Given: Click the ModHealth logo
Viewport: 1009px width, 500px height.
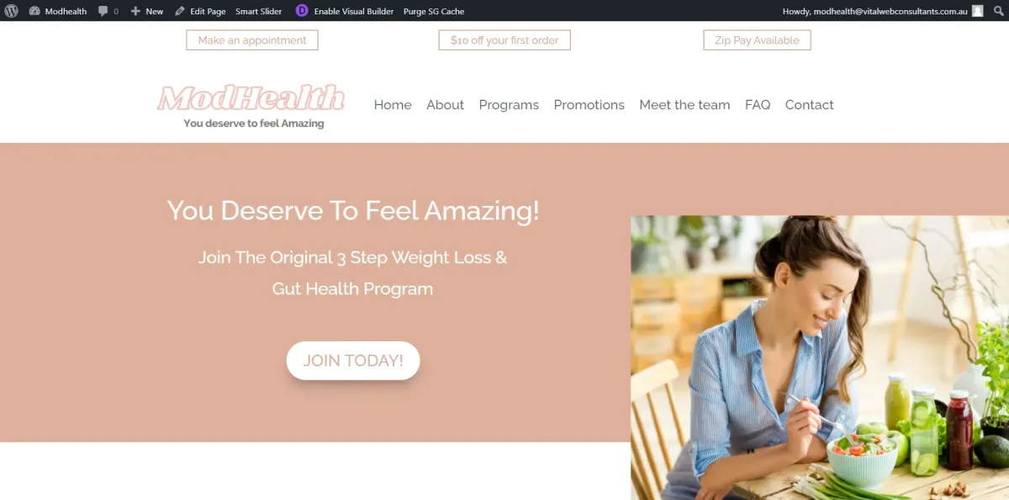Looking at the screenshot, I should [x=251, y=106].
